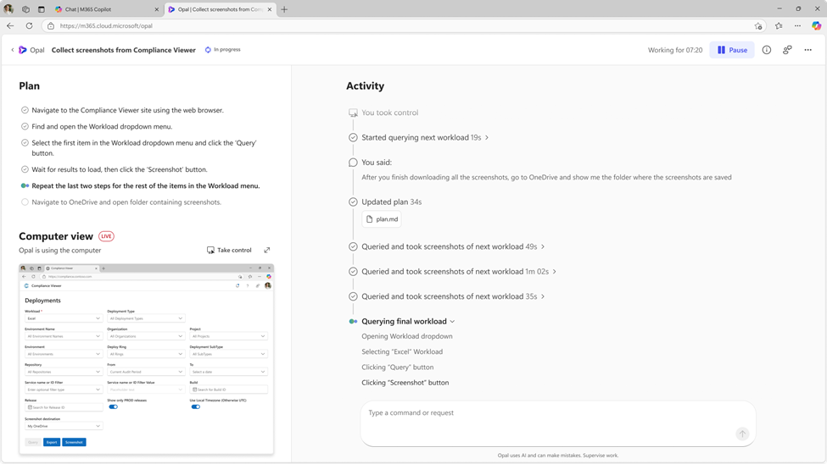Open the Opal more options ellipsis

pos(807,50)
